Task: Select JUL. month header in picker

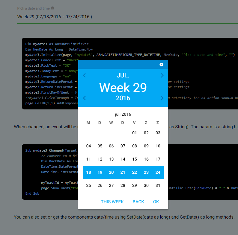Action: click(x=123, y=75)
